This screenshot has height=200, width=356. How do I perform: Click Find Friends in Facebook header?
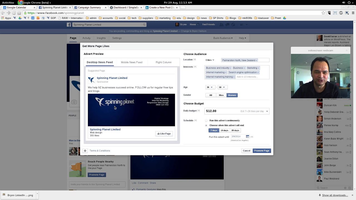[x=209, y=24]
